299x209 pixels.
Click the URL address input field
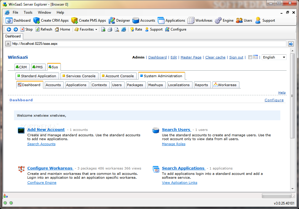(x=148, y=44)
